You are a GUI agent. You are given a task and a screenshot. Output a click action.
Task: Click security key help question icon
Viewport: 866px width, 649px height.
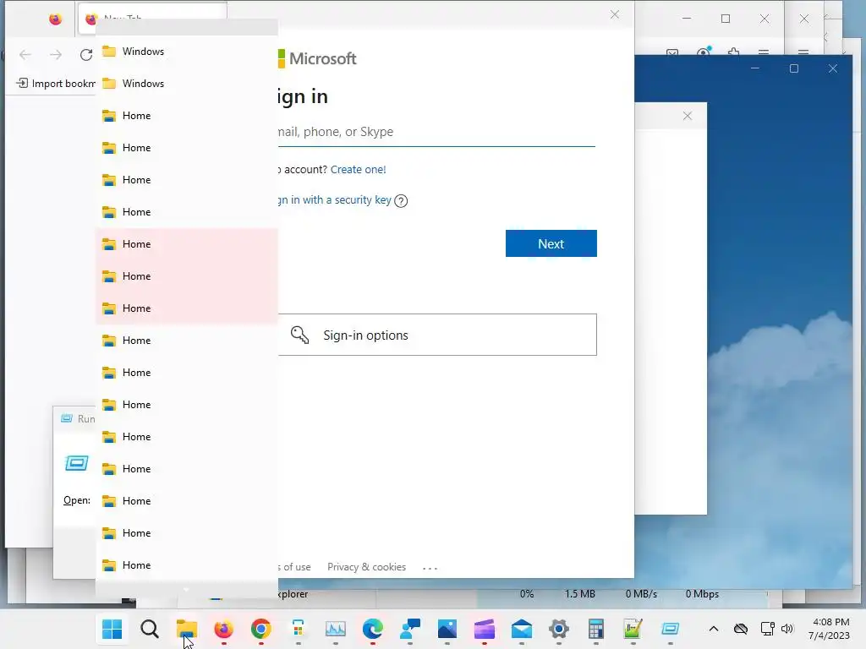coord(401,201)
